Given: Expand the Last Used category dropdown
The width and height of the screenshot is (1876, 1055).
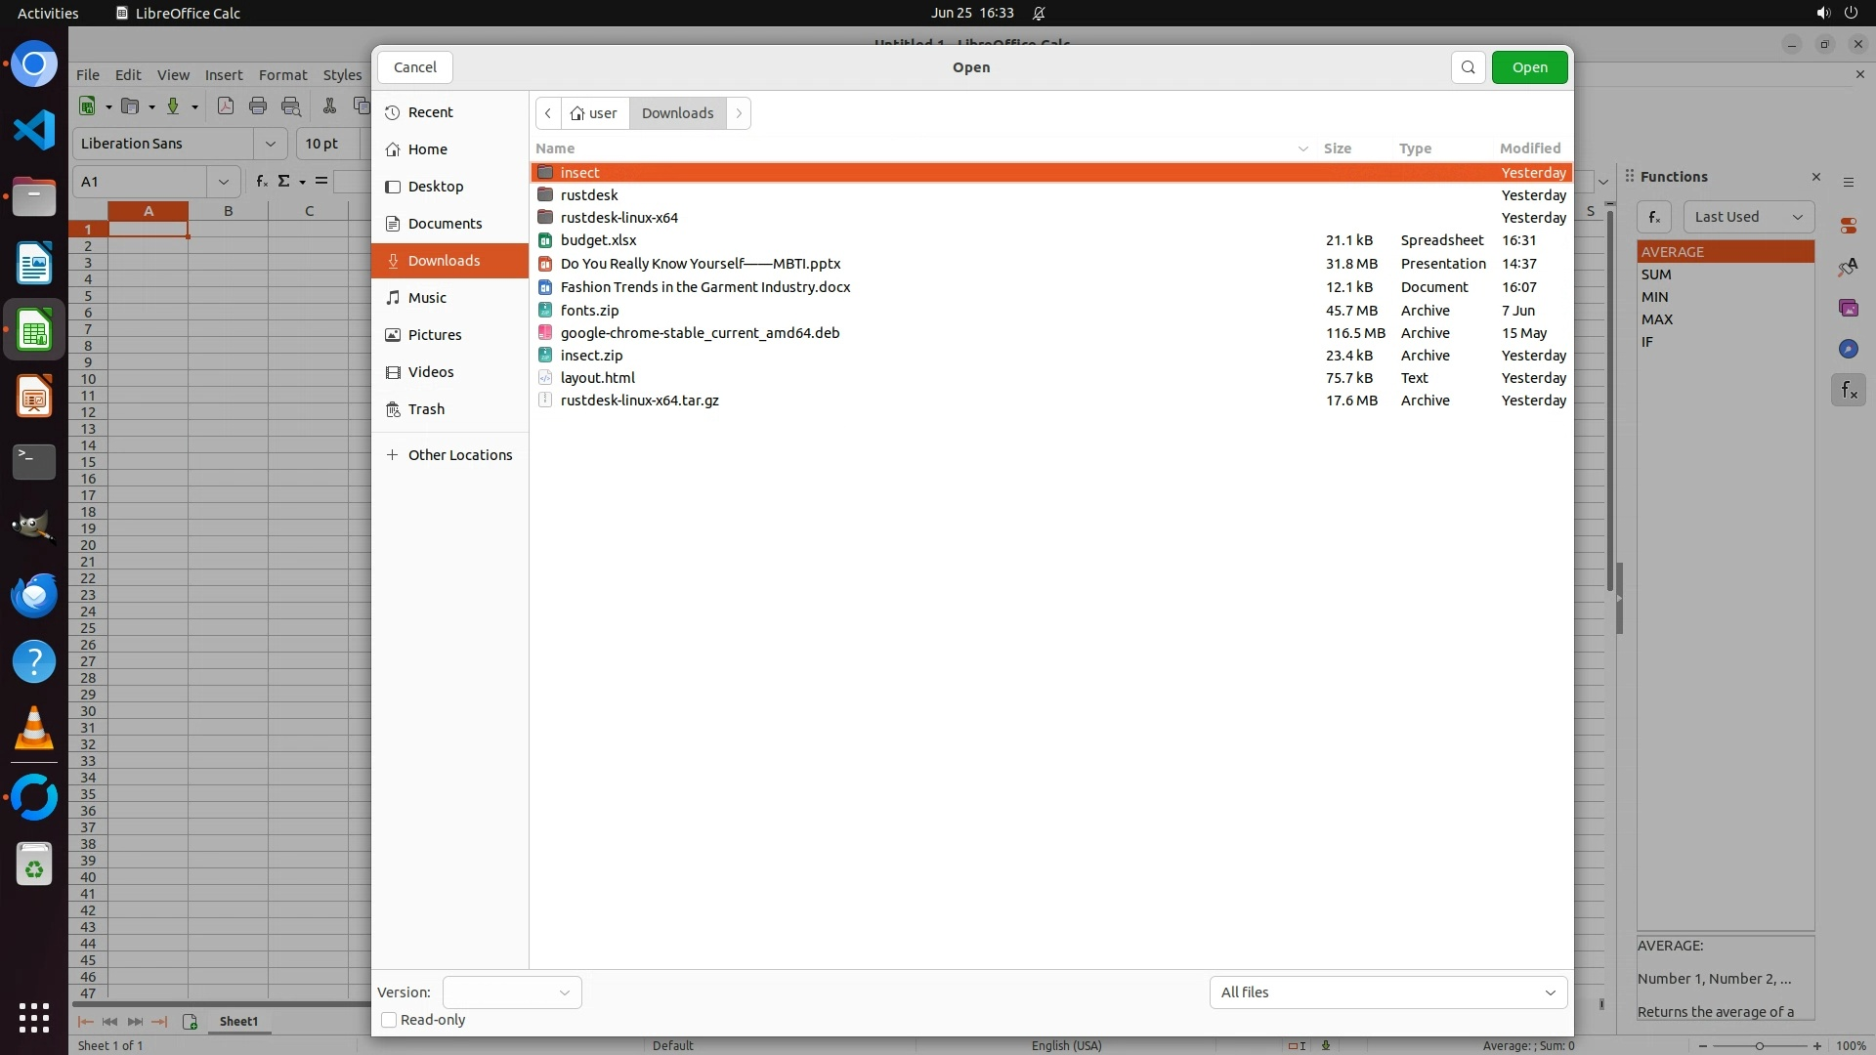Looking at the screenshot, I should click(1747, 217).
